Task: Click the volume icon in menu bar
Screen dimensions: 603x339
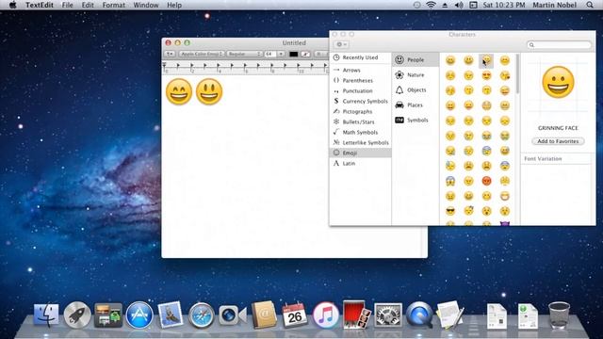Action: click(459, 5)
